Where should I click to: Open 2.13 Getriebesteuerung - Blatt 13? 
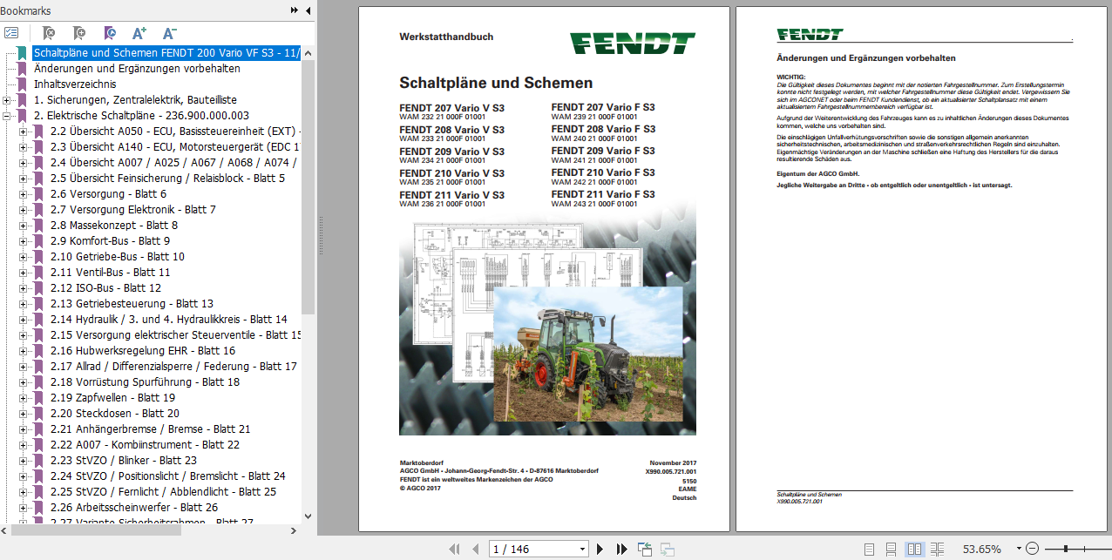click(132, 304)
